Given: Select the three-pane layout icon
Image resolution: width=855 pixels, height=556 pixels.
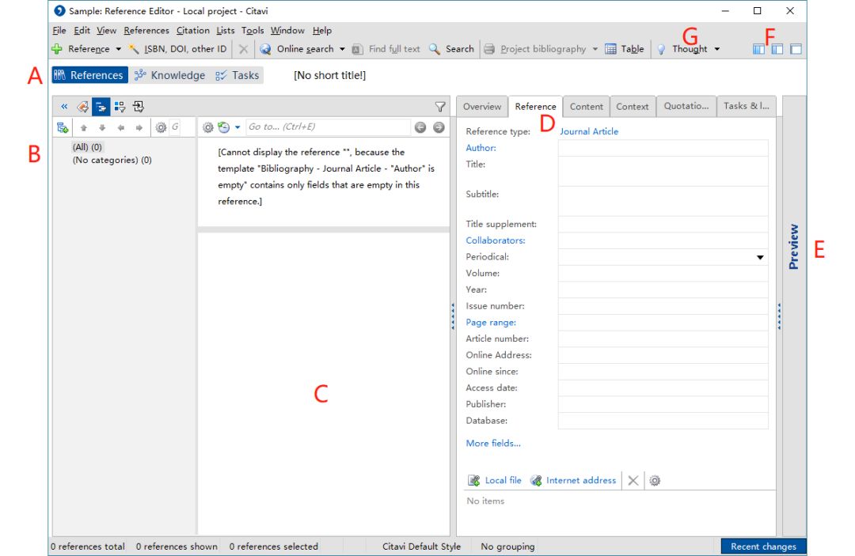Looking at the screenshot, I should coord(758,49).
